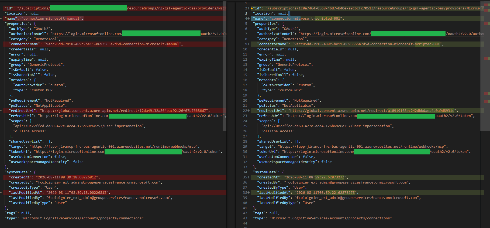Open the left pane's refreshUrl link
This screenshot has height=228, width=490.
point(131,116)
